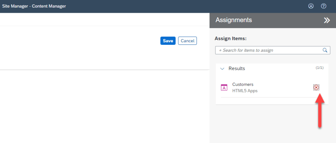Viewport: 336px width, 143px height.
Task: Click the magnifier icon in search box
Action: [325, 50]
